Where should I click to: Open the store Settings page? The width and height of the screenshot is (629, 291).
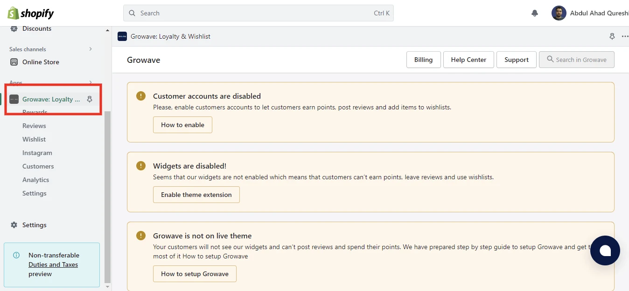click(35, 225)
